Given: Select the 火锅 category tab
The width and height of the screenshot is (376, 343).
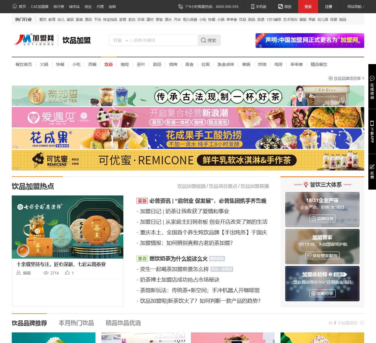Looking at the screenshot, I should pyautogui.click(x=44, y=64).
